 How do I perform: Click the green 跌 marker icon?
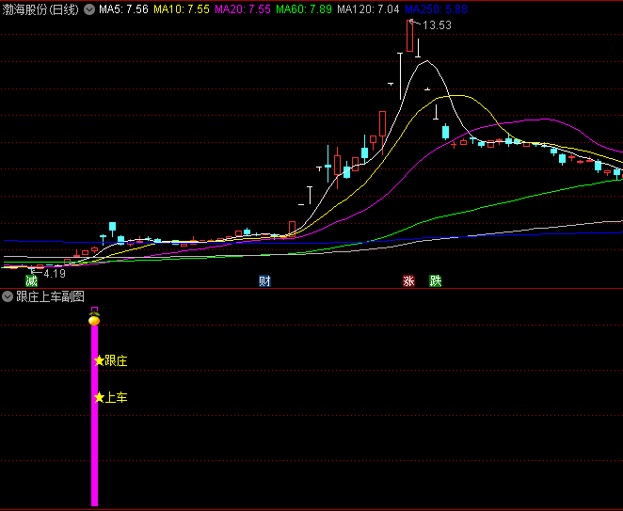point(436,281)
